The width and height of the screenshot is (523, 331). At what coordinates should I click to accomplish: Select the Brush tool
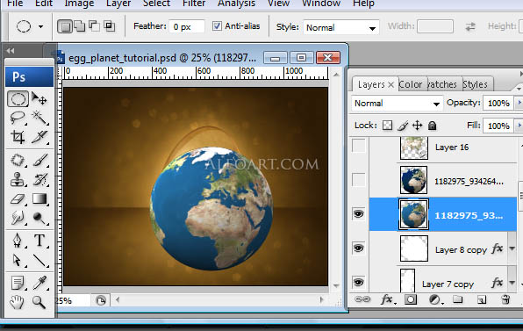[x=39, y=160]
